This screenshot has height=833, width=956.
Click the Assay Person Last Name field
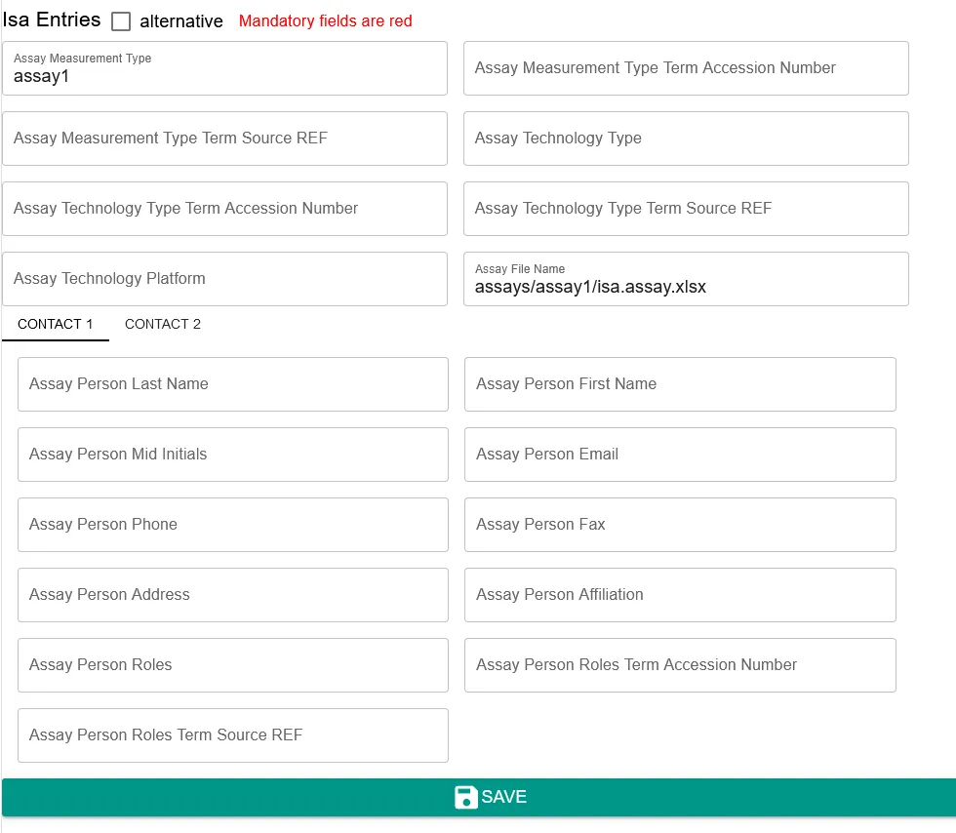232,384
